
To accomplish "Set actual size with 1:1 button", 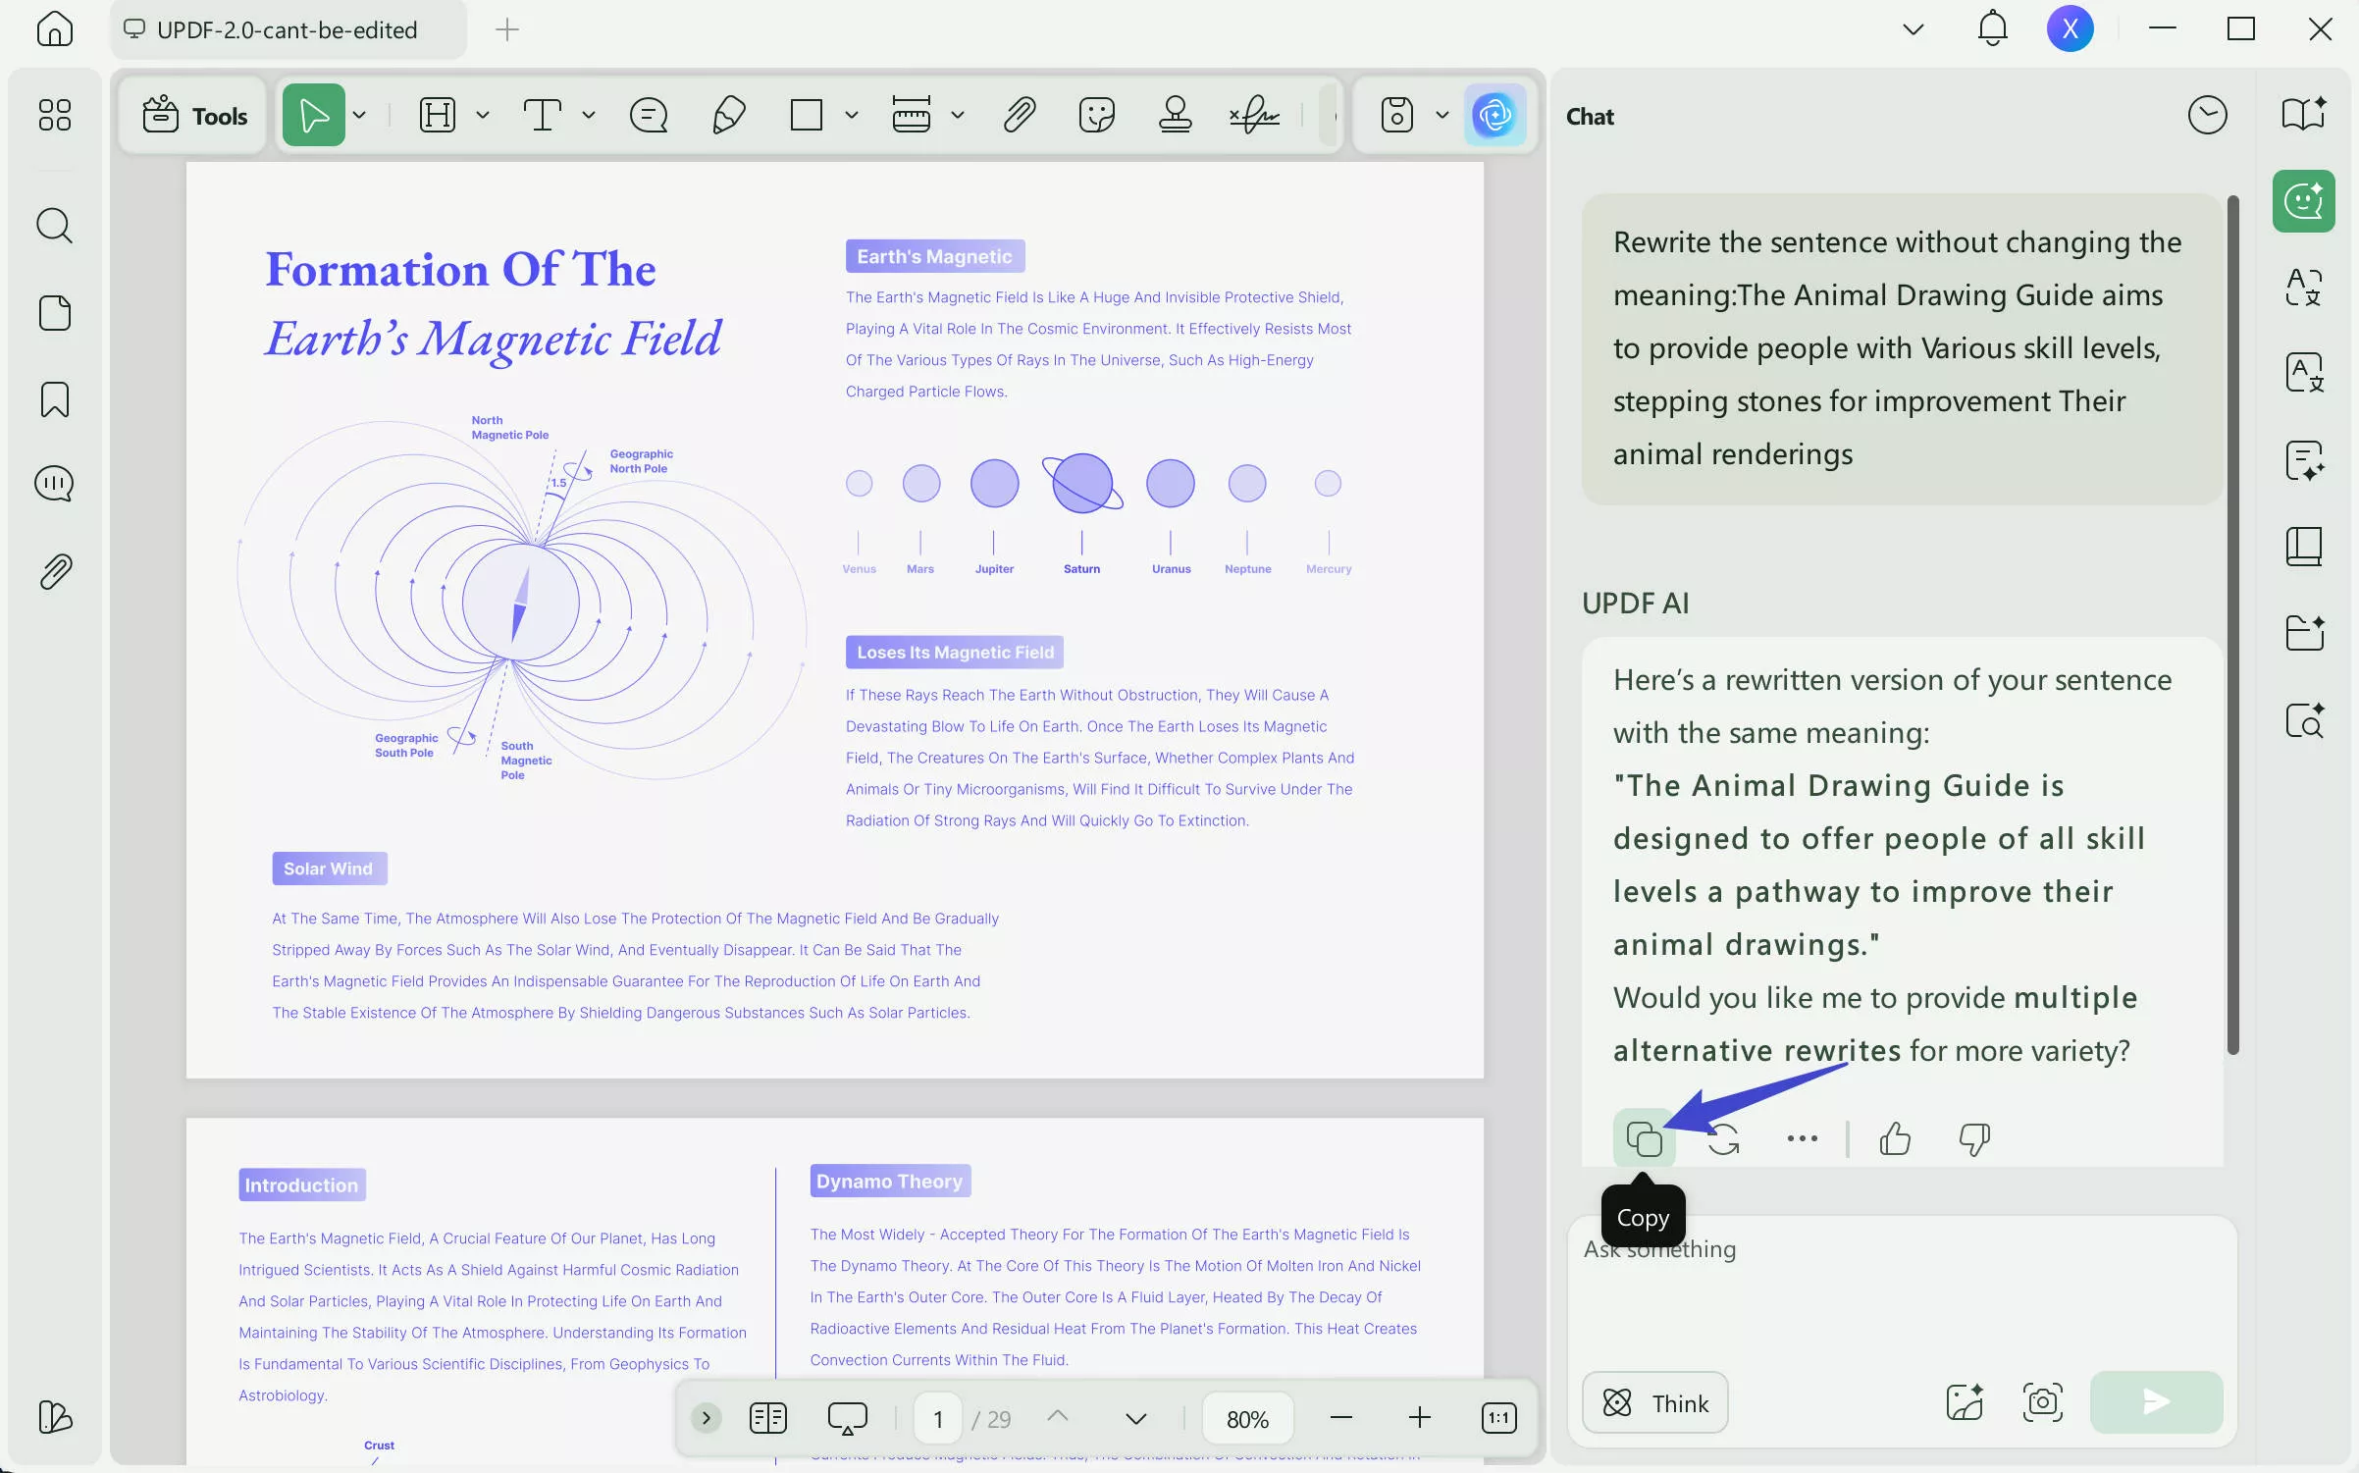I will click(x=1498, y=1418).
